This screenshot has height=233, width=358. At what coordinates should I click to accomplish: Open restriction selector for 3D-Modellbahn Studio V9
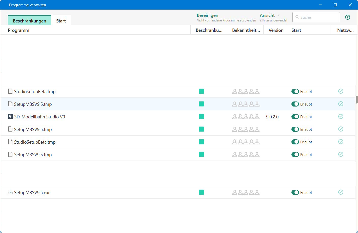click(x=202, y=117)
